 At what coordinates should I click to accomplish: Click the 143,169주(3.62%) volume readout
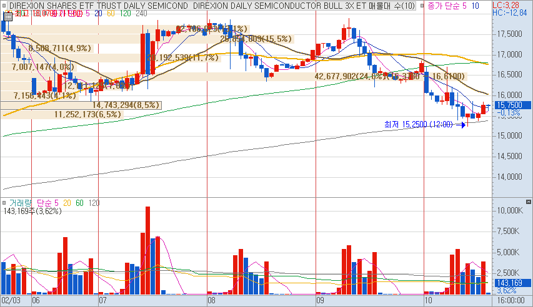point(32,212)
